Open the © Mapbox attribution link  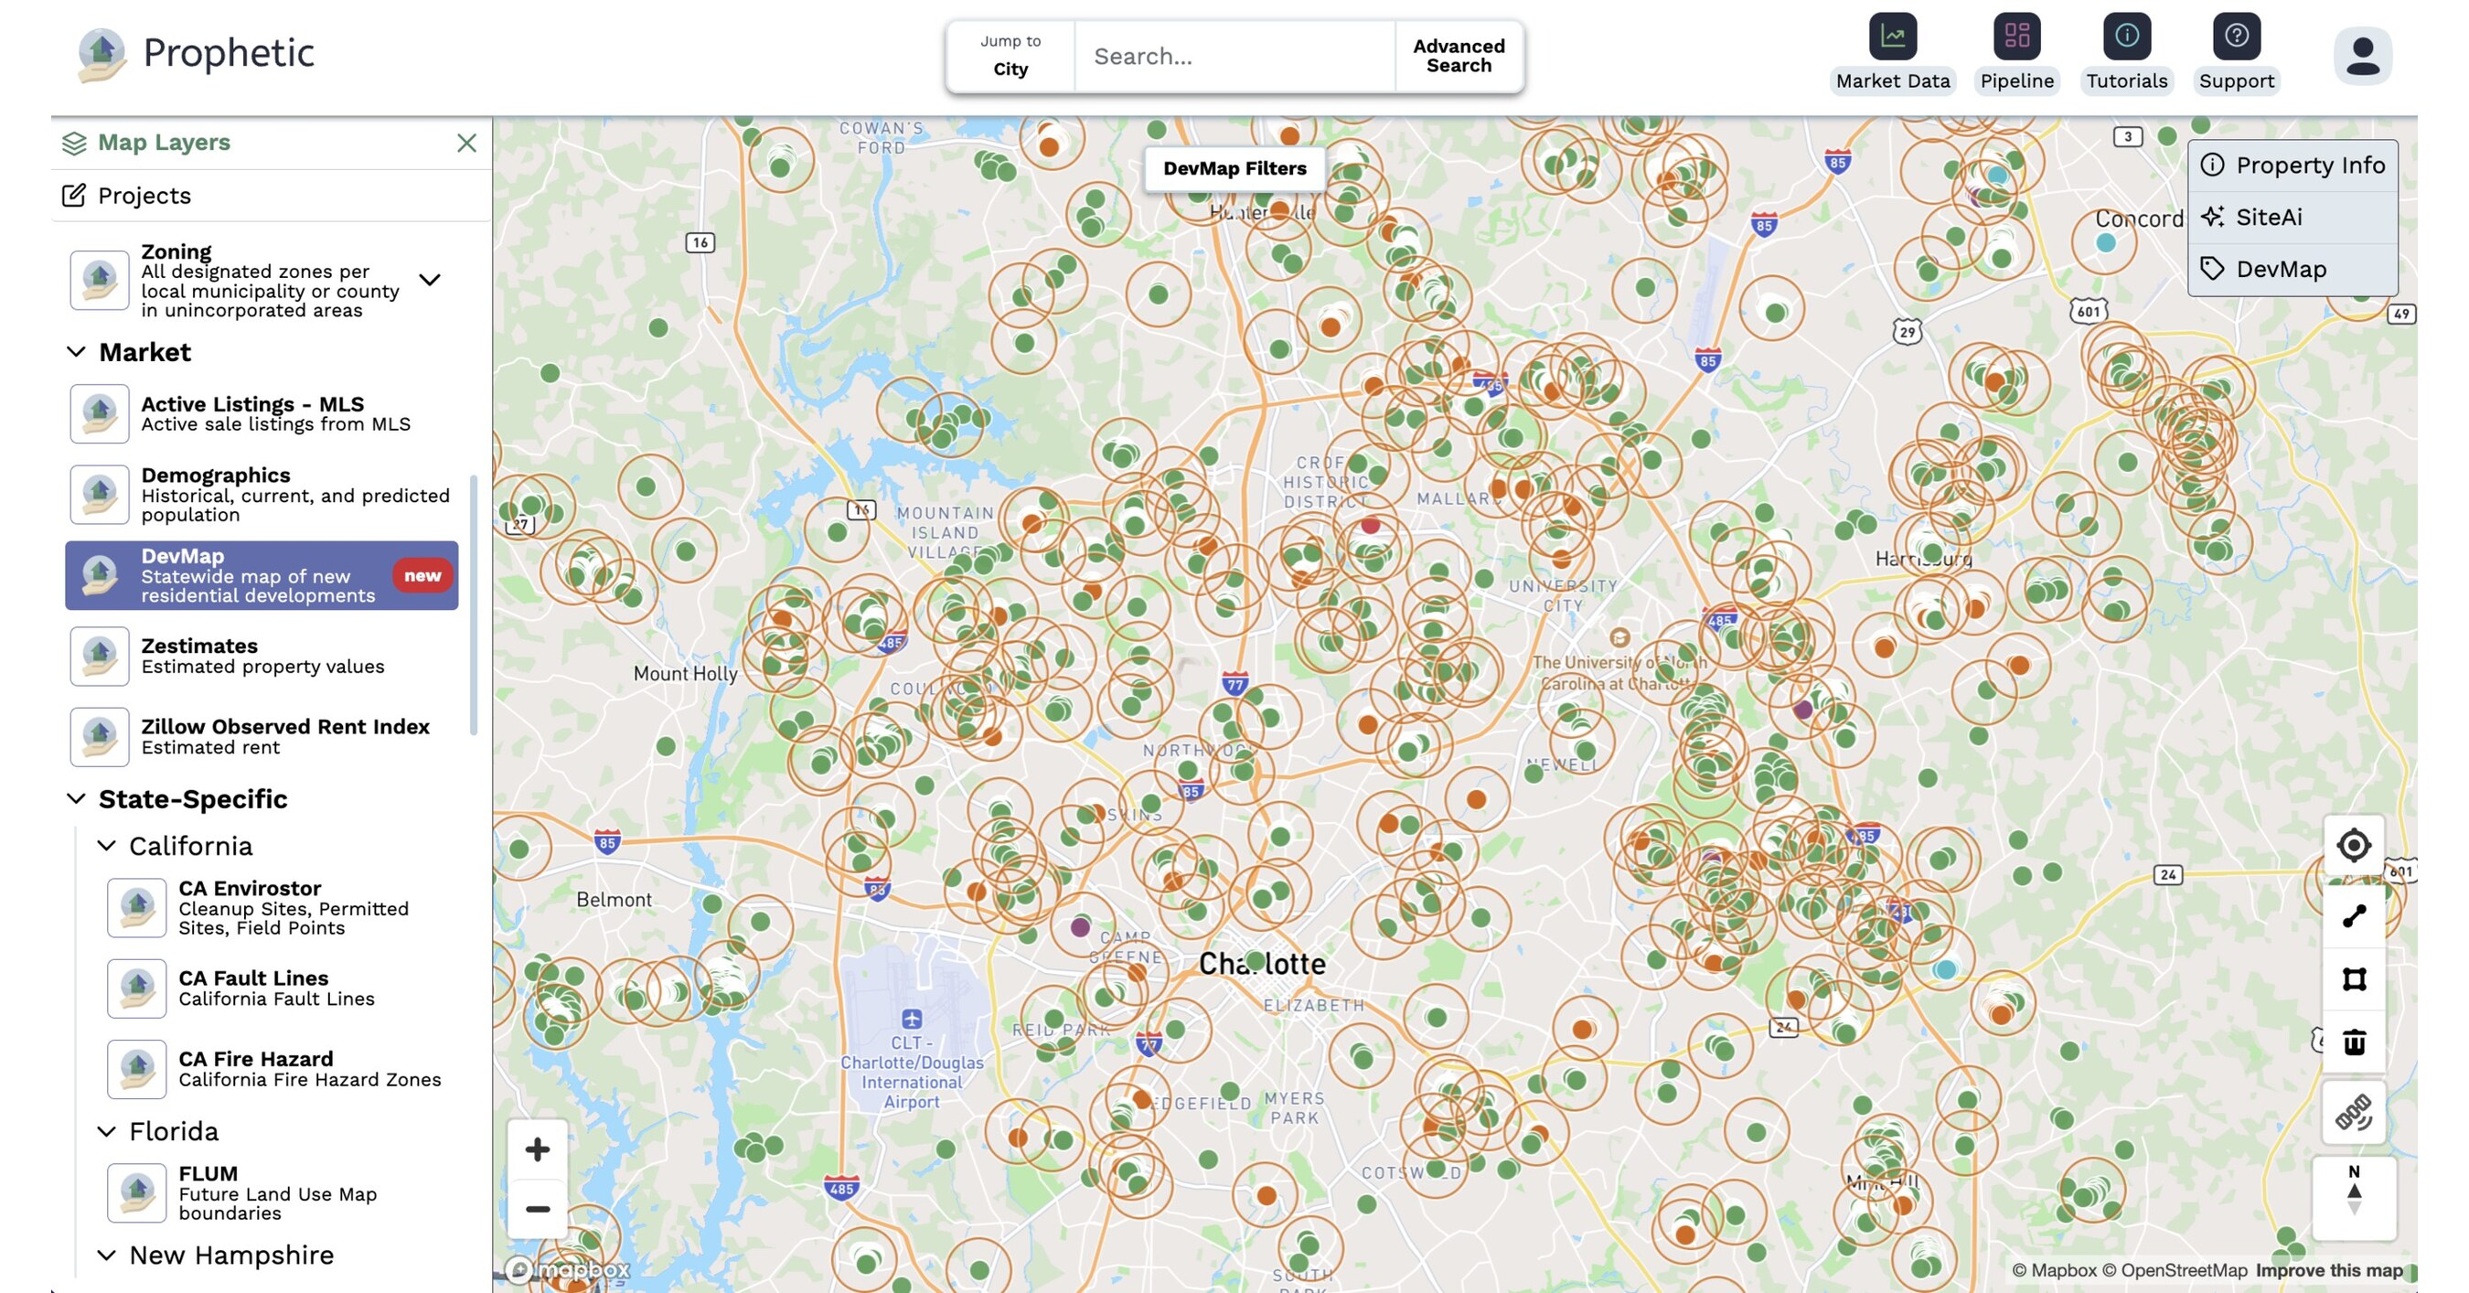coord(2054,1270)
